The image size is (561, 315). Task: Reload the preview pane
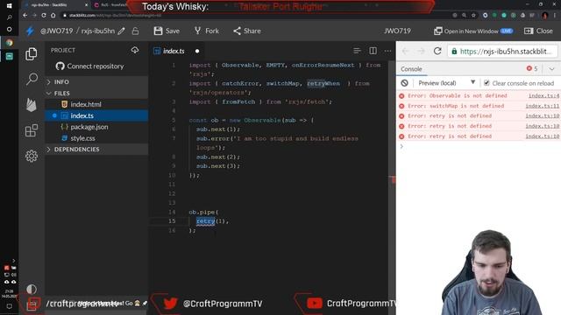click(437, 51)
